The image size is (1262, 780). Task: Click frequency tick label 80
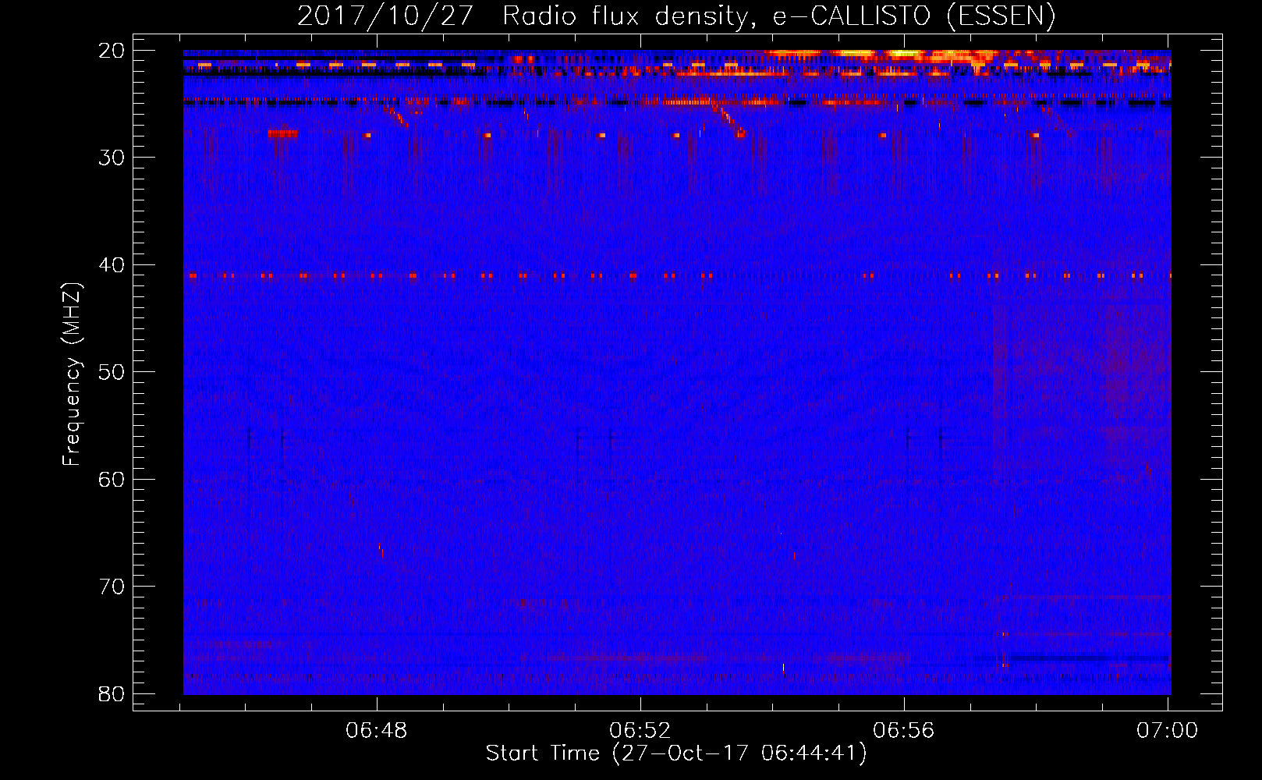(x=112, y=693)
